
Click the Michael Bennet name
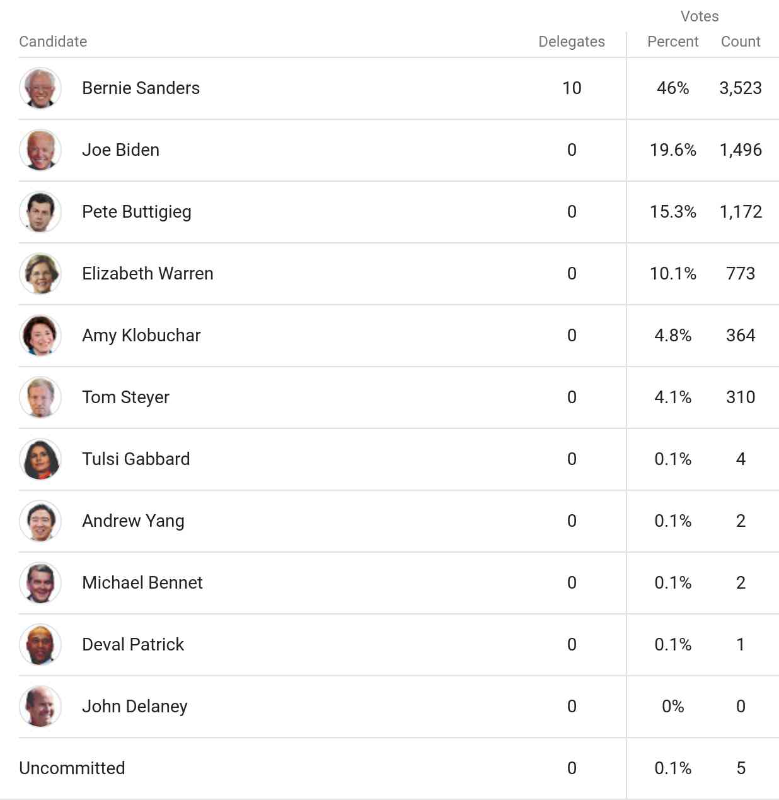pos(142,583)
